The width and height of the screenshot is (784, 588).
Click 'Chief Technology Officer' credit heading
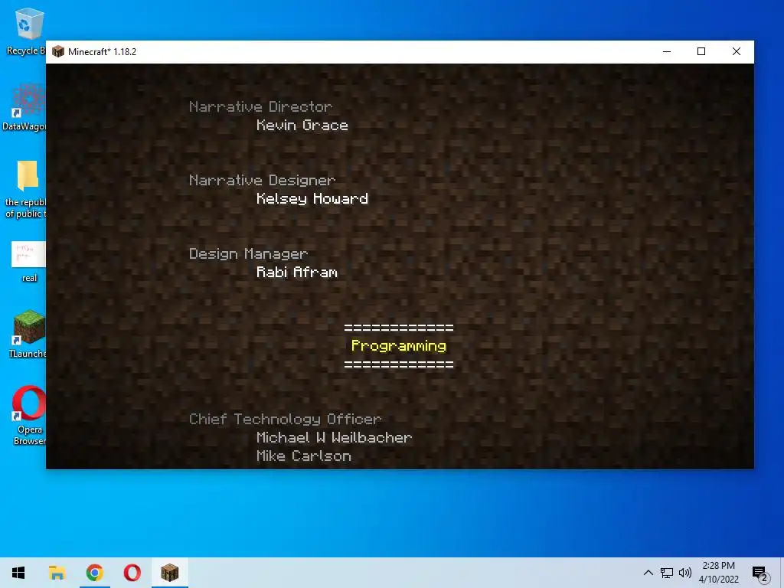285,419
